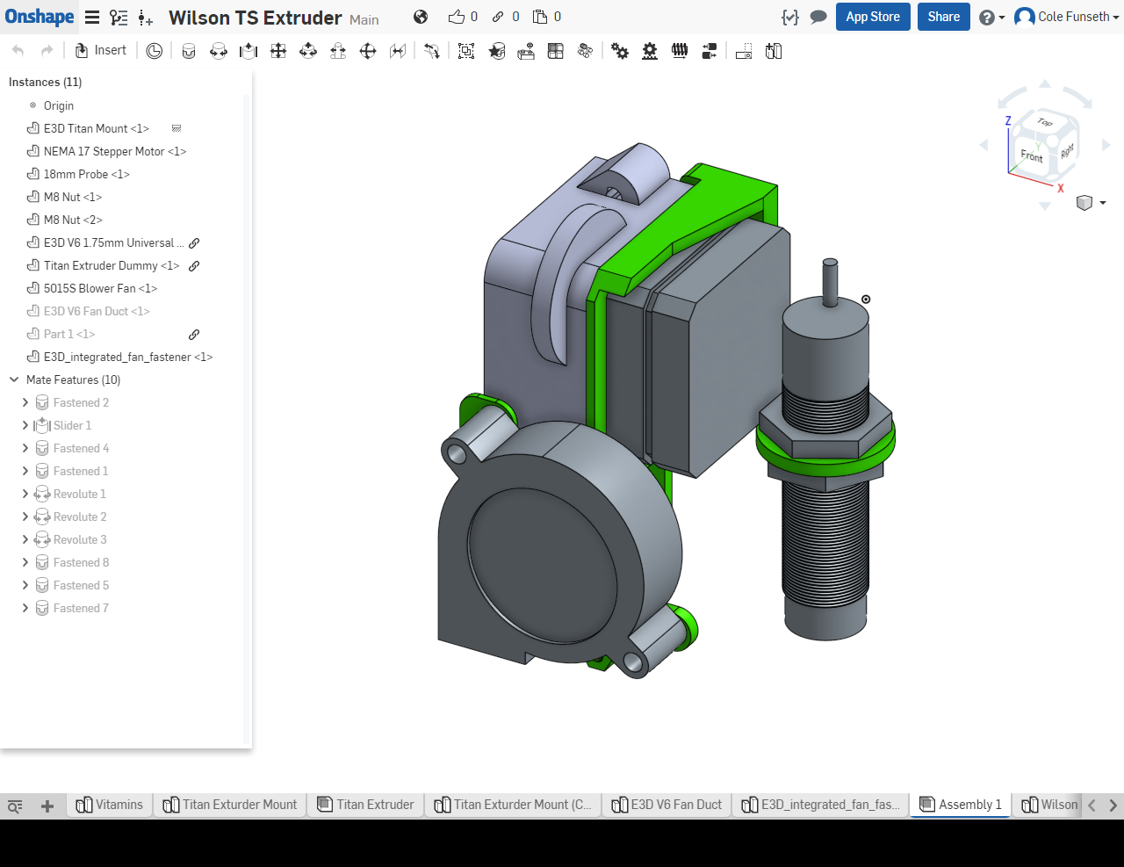Select the Screw relation tool
The width and height of the screenshot is (1124, 867).
tap(680, 51)
